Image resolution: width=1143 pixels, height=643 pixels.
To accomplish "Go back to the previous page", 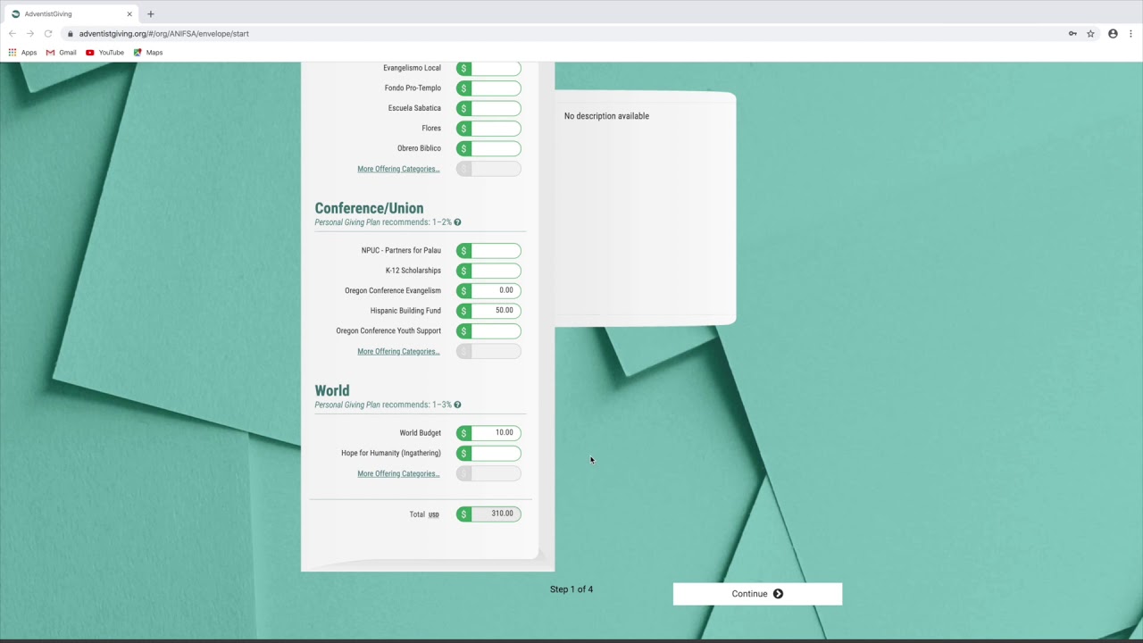I will coord(13,34).
